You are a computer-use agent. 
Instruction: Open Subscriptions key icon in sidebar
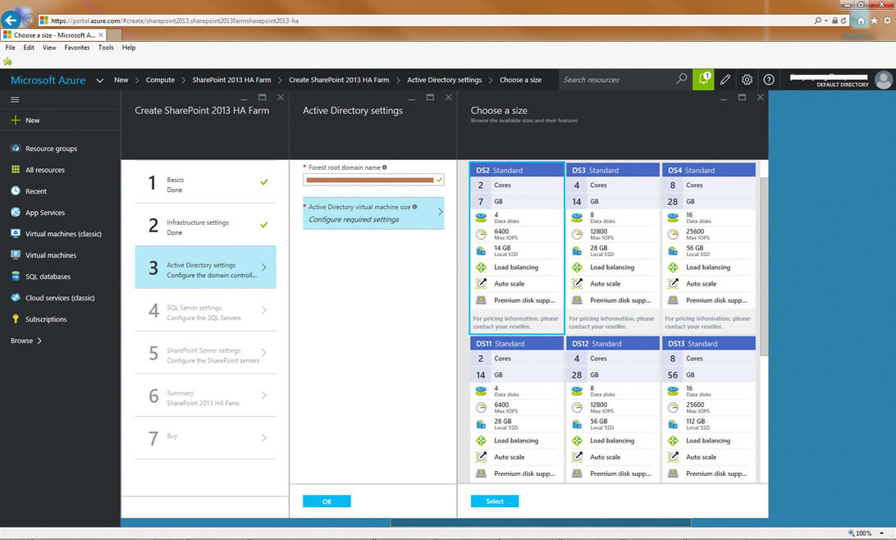(16, 319)
